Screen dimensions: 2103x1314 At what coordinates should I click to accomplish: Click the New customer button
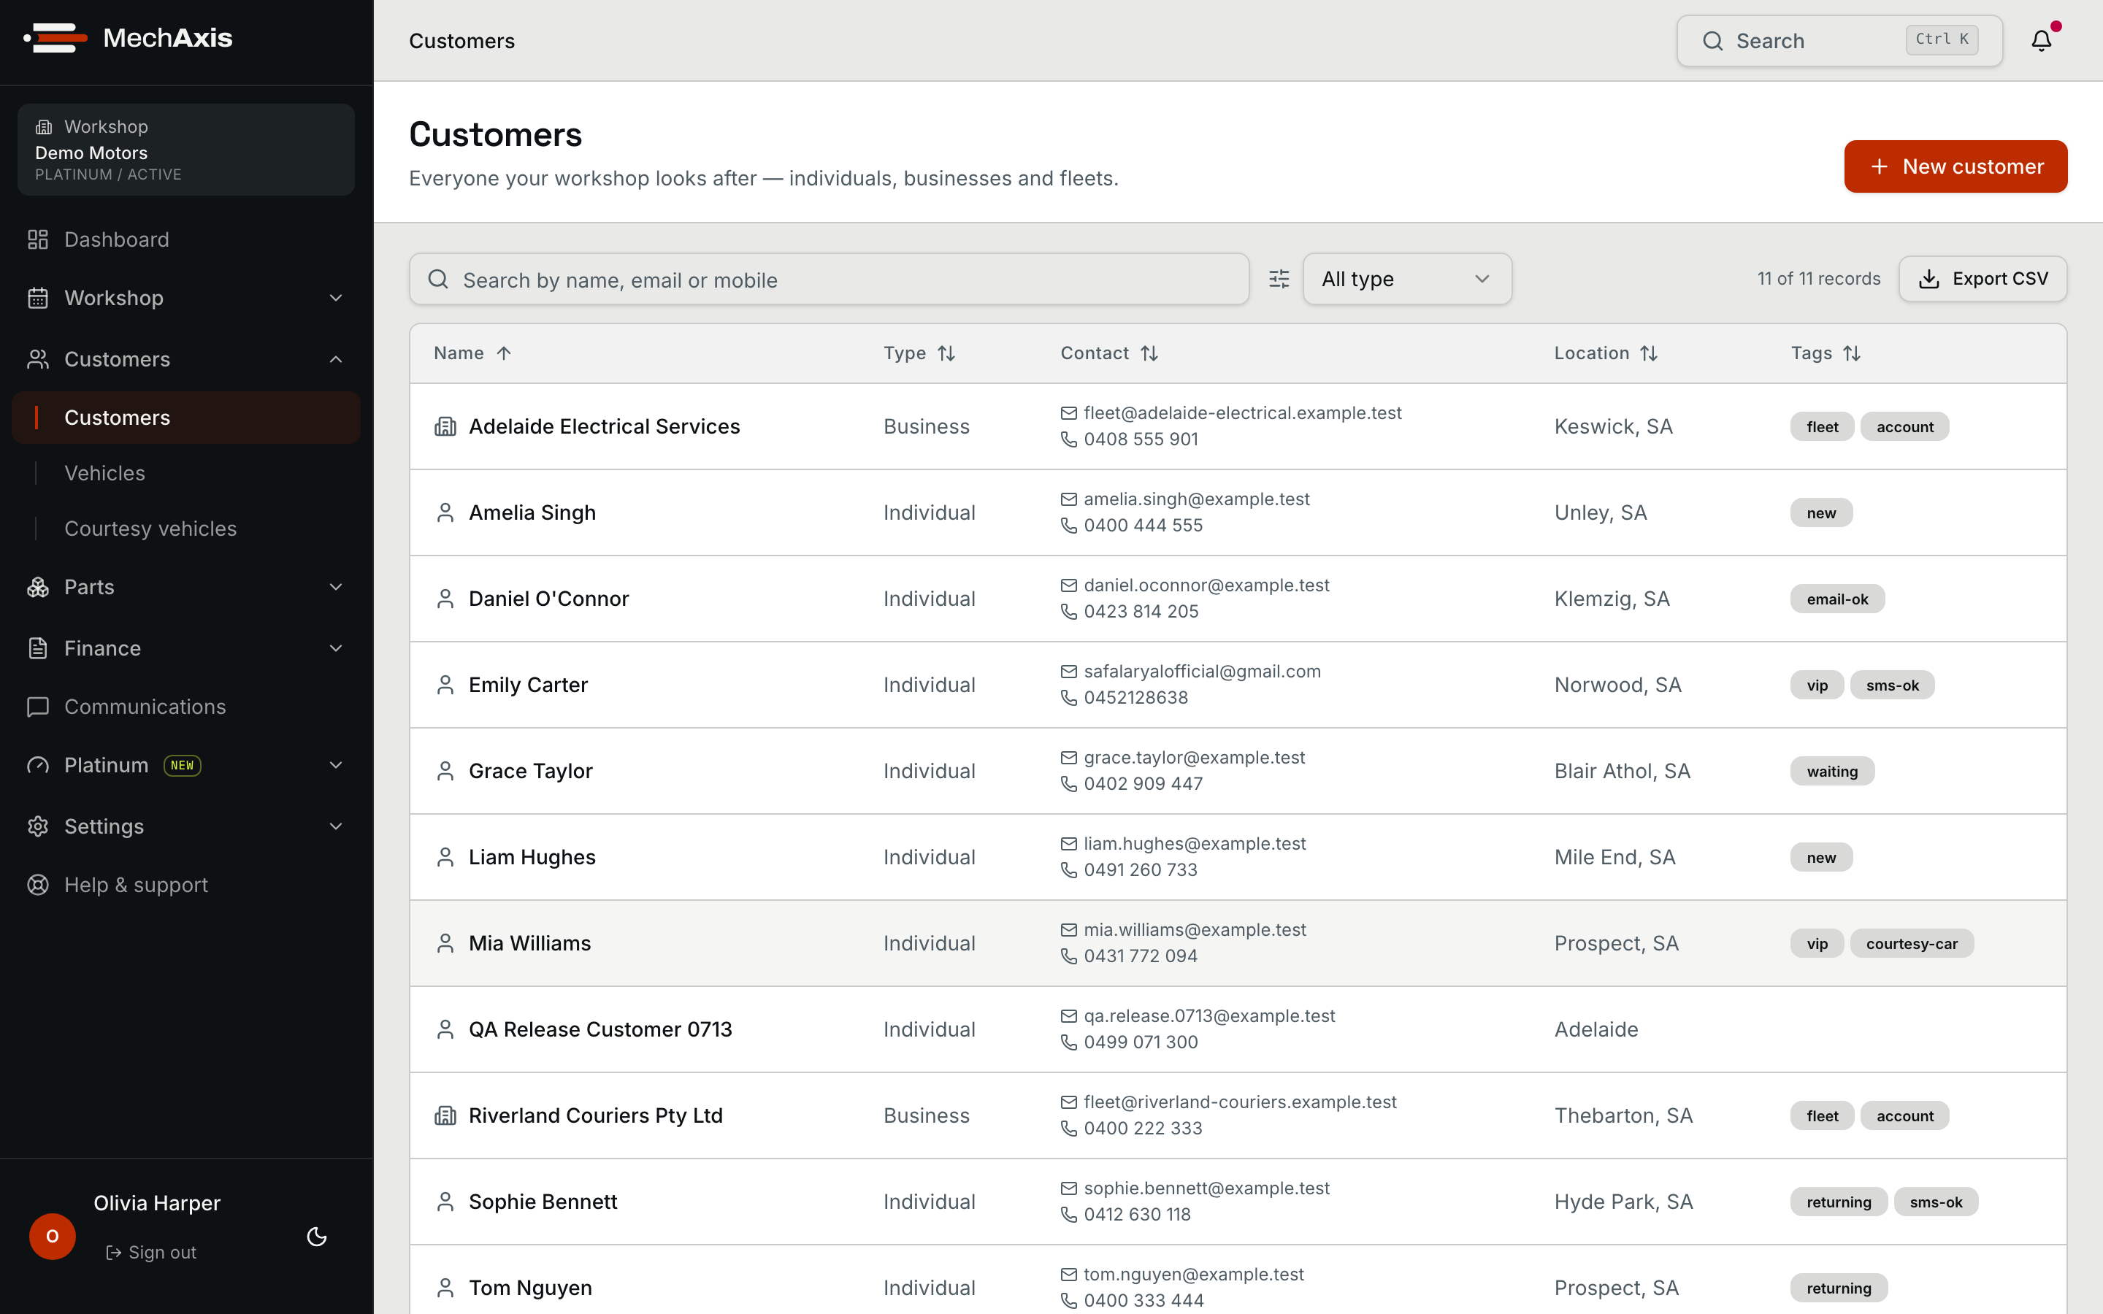pyautogui.click(x=1955, y=167)
